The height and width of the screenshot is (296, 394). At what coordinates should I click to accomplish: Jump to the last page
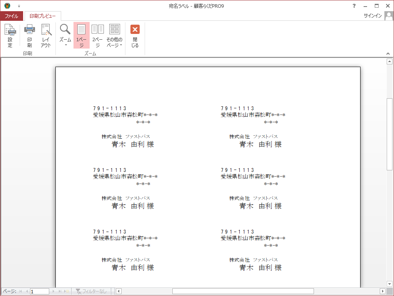pyautogui.click(x=60, y=291)
